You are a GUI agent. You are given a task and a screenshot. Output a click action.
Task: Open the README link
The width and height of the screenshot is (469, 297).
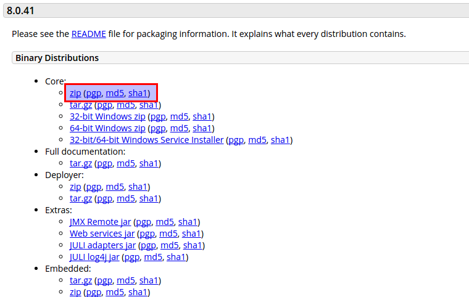click(88, 34)
